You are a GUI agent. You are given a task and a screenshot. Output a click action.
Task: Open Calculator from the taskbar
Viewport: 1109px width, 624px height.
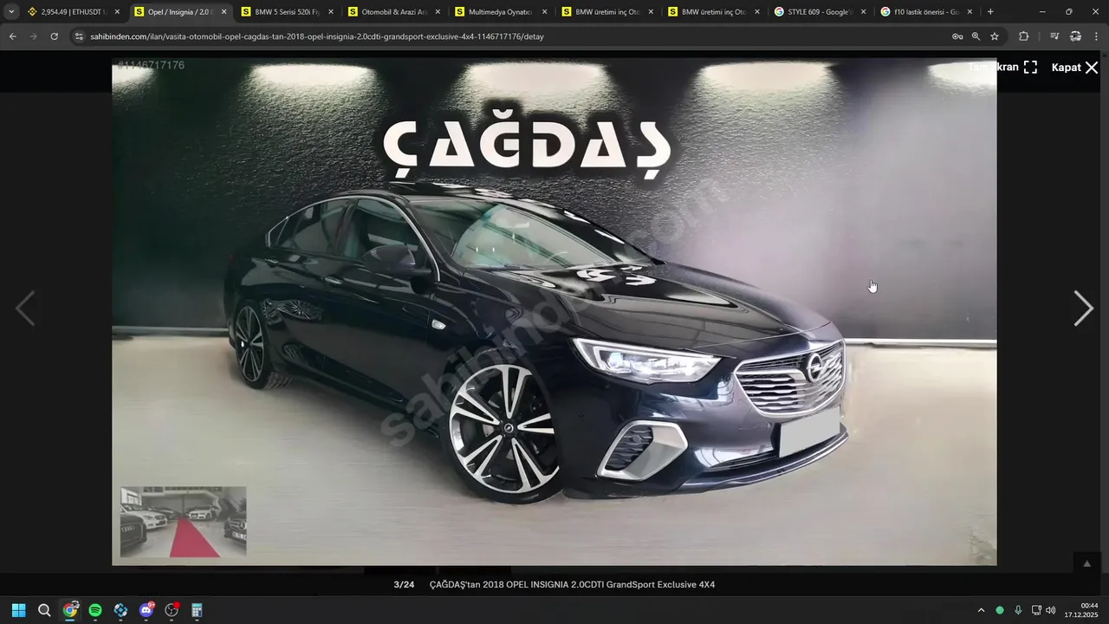point(197,610)
